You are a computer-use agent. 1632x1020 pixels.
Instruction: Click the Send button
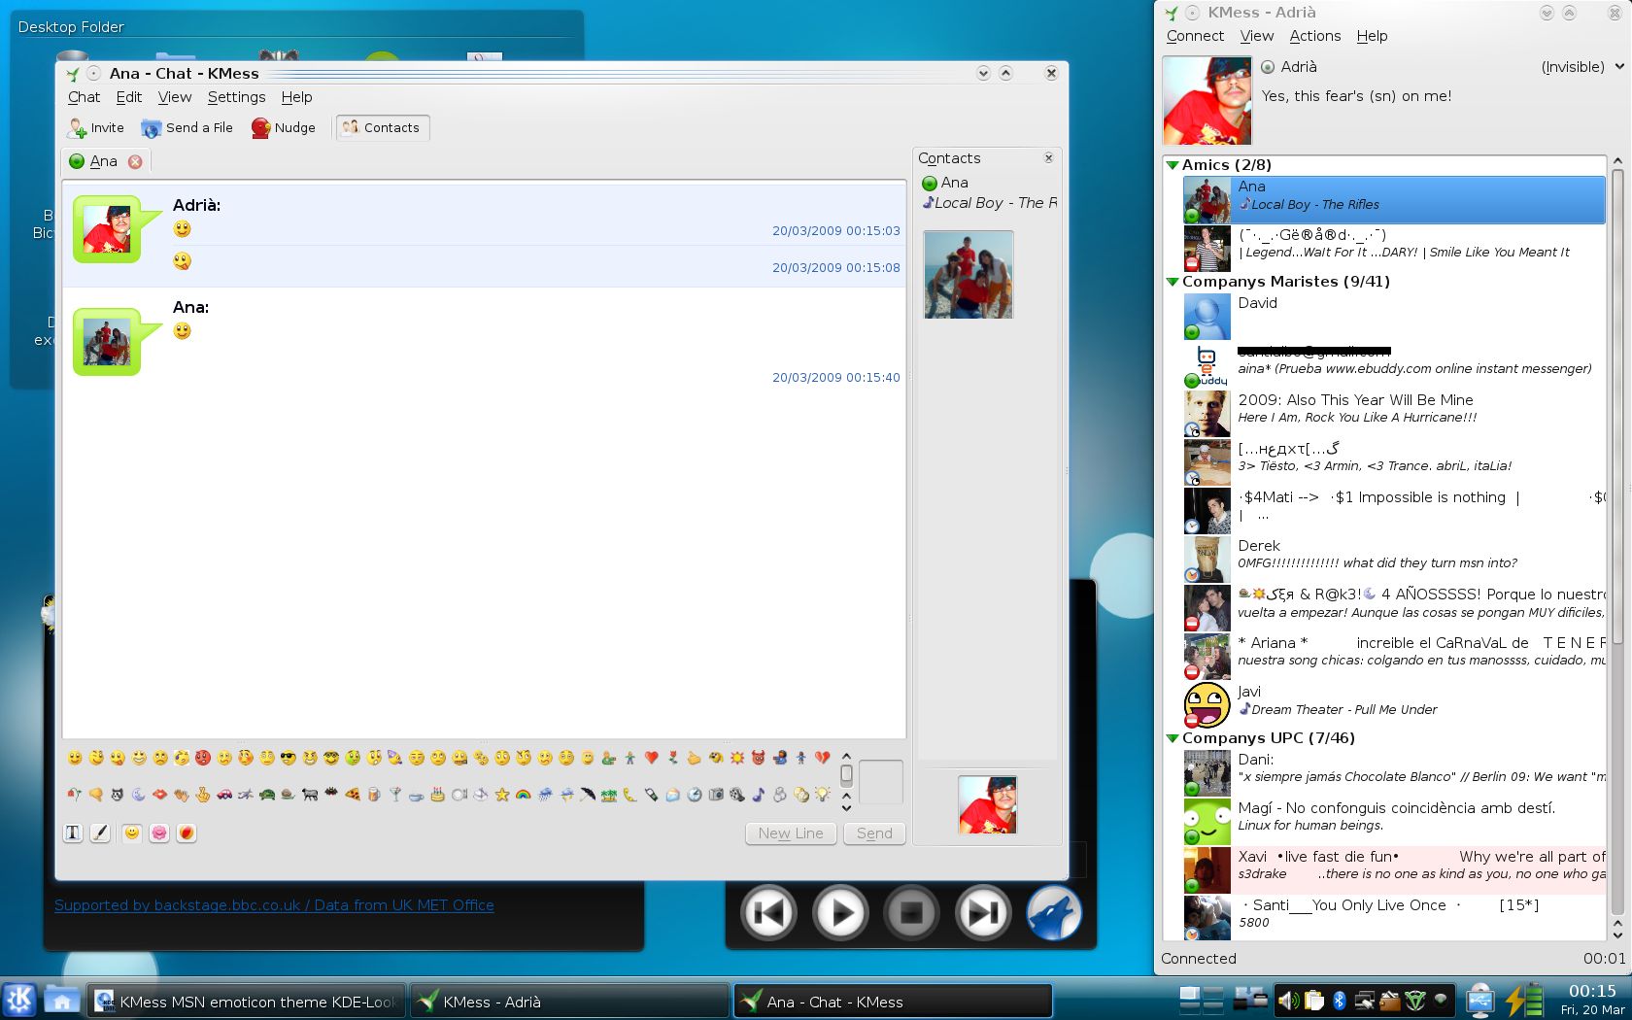pos(874,833)
